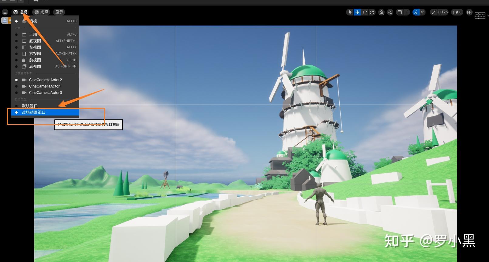The width and height of the screenshot is (489, 262).
Task: Switch to 底视图 bottom view
Action: (x=45, y=41)
